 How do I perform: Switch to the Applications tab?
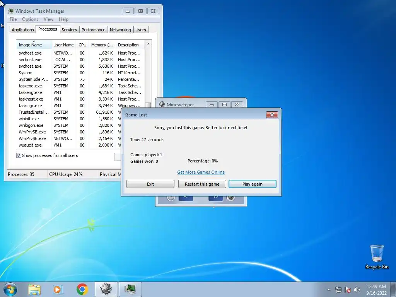tap(23, 29)
